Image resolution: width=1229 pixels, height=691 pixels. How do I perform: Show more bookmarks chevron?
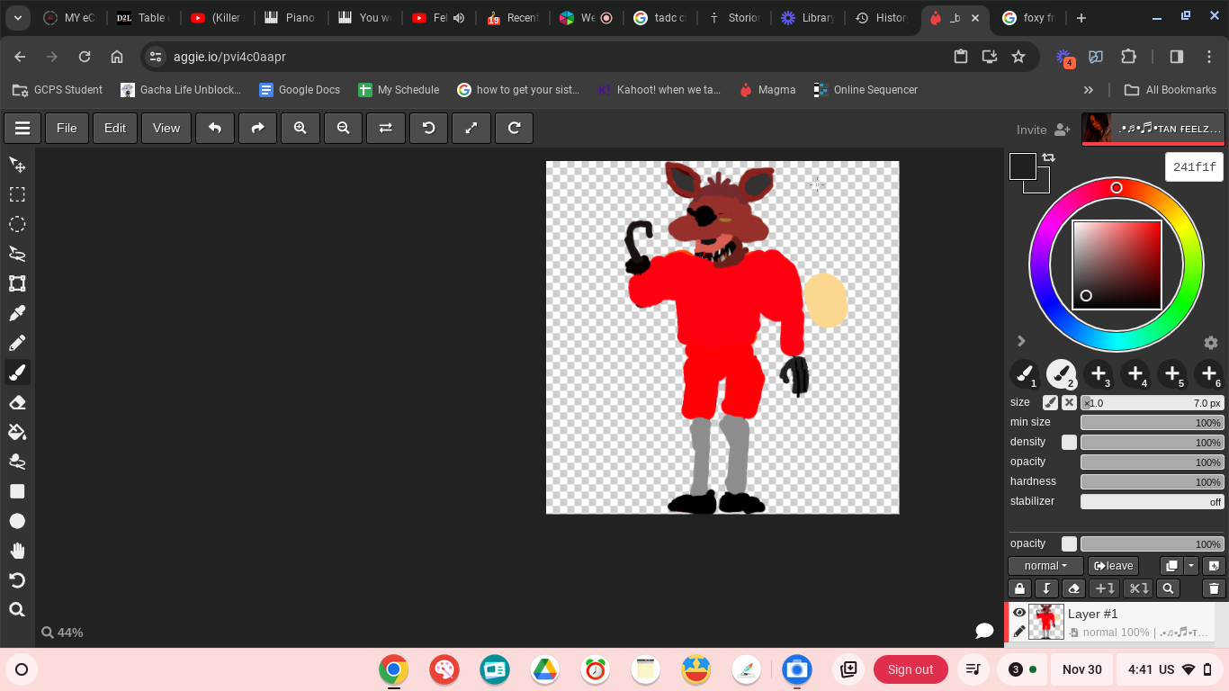1089,90
